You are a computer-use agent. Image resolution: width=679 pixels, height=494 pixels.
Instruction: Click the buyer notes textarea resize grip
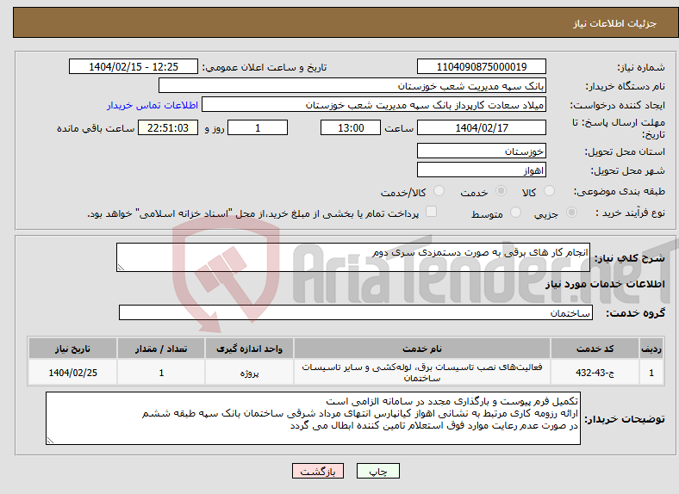(x=50, y=441)
